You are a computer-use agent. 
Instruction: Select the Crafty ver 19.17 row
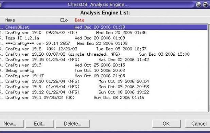click(104, 76)
